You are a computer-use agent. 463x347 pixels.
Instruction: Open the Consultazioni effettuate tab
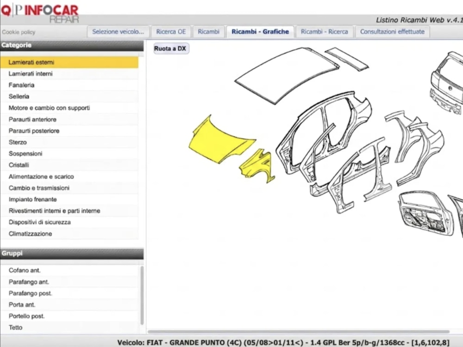coord(392,32)
